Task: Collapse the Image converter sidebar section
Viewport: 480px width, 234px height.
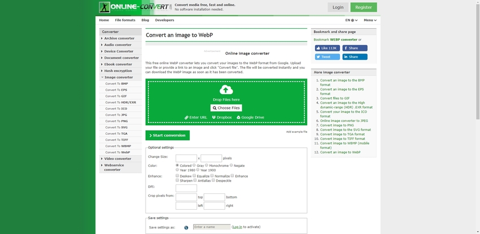Action: coord(117,77)
